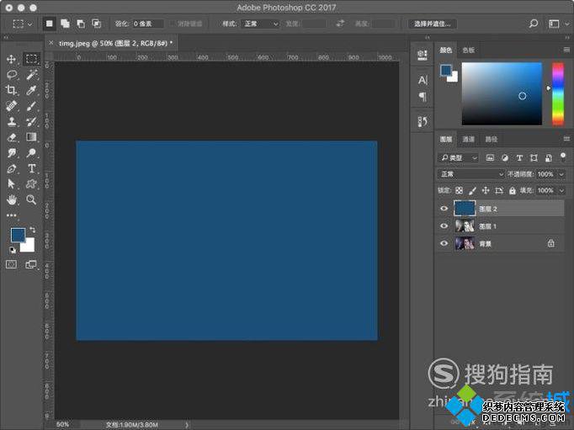Filter layers by pixel layer type

coord(490,157)
